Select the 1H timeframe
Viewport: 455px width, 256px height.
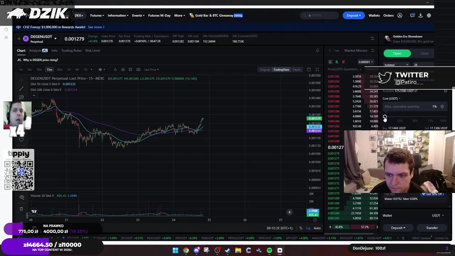coord(69,70)
